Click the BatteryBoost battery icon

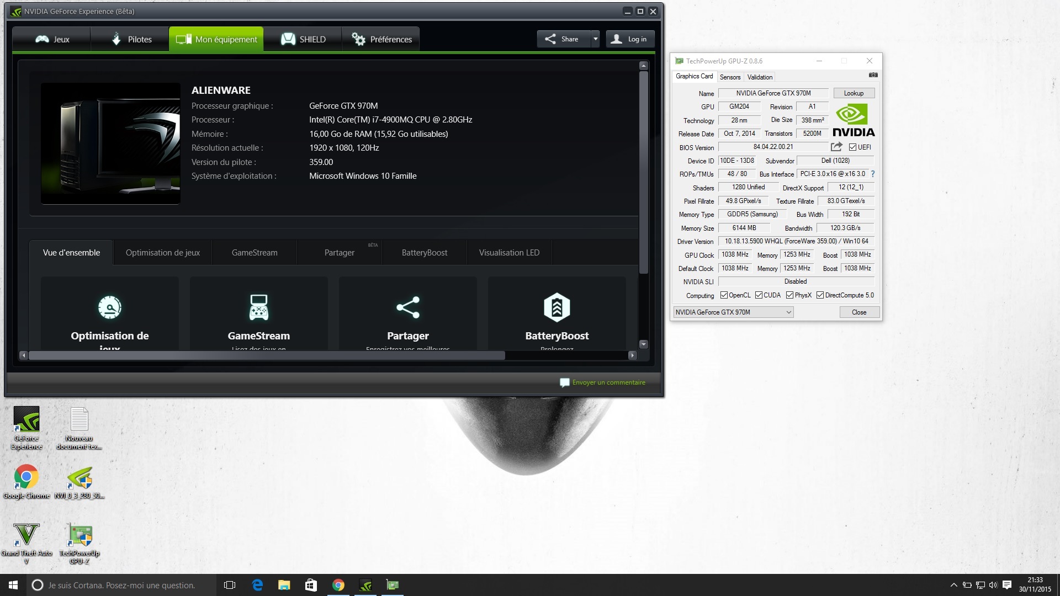click(x=557, y=307)
